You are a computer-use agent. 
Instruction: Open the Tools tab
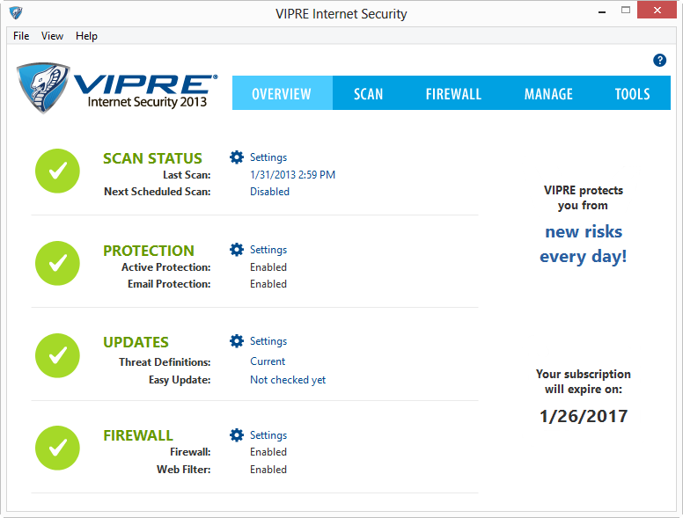click(632, 94)
